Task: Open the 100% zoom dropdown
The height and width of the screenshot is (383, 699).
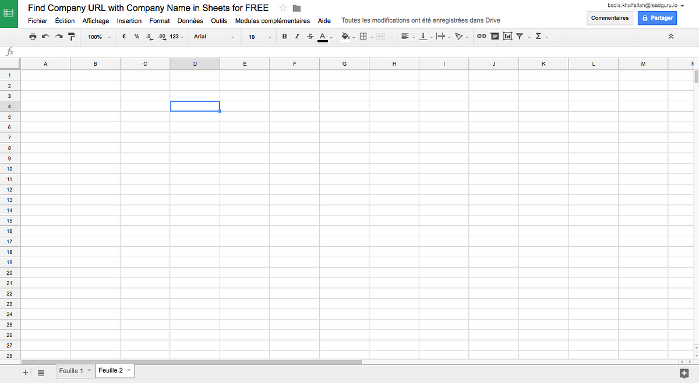Action: [99, 37]
